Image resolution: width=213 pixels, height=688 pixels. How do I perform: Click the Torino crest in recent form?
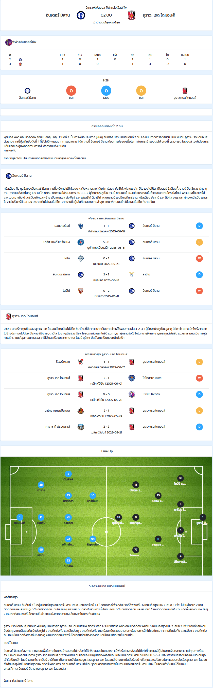[81, 291]
